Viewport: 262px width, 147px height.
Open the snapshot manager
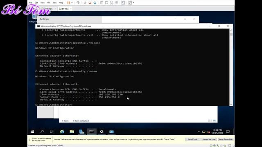click(95, 3)
